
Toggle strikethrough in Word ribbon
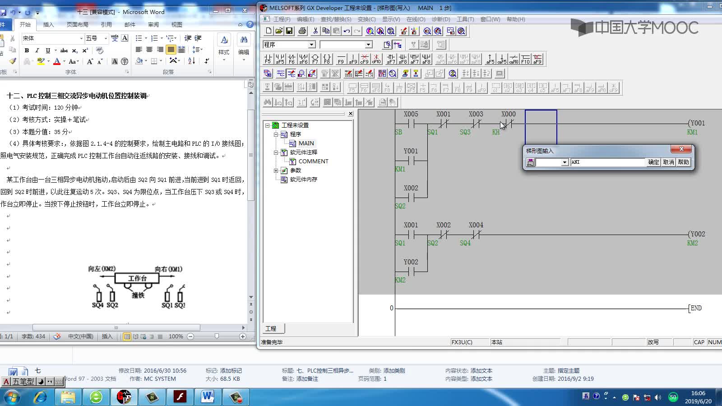click(x=64, y=50)
